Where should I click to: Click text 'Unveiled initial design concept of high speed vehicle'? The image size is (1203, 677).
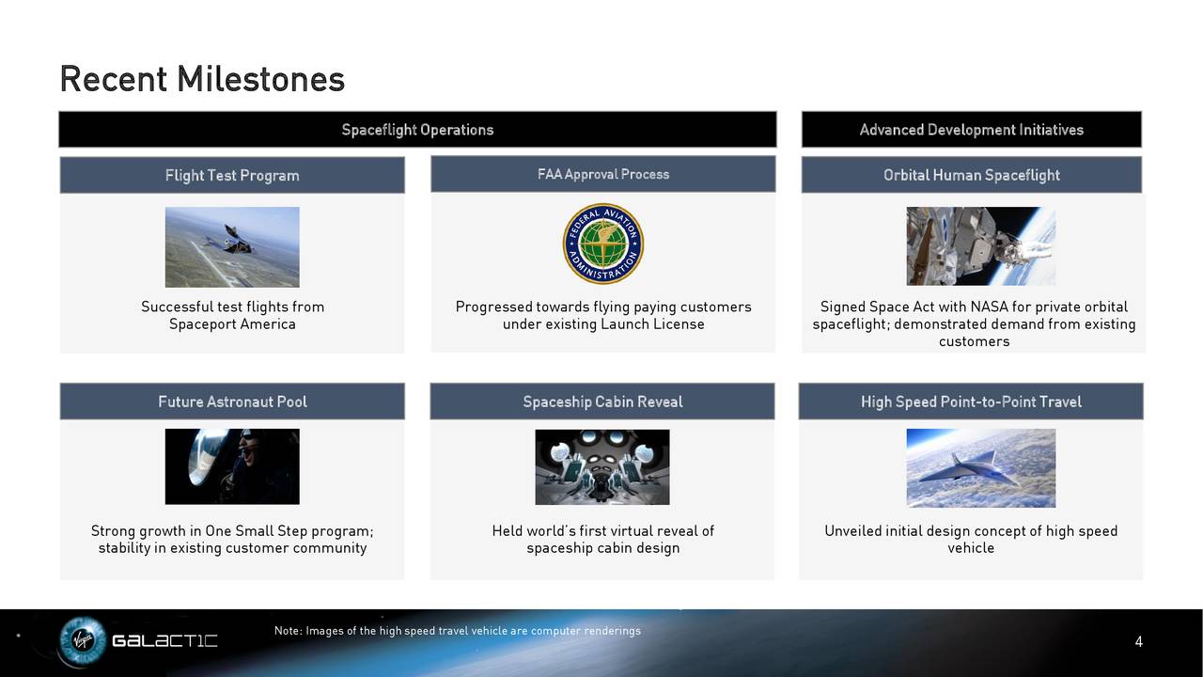971,540
